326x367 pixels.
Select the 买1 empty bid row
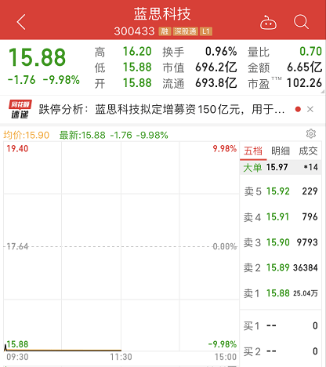[281, 326]
